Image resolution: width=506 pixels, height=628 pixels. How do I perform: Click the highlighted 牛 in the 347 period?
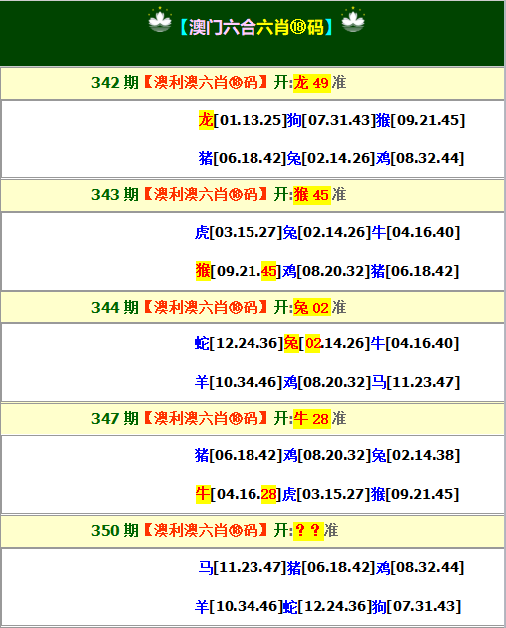click(x=203, y=494)
